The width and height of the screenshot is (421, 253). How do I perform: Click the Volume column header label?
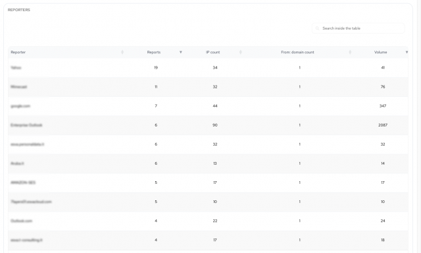380,52
